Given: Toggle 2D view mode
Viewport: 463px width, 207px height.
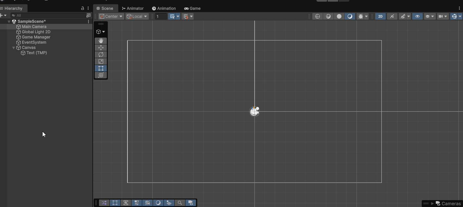Looking at the screenshot, I should (380, 16).
